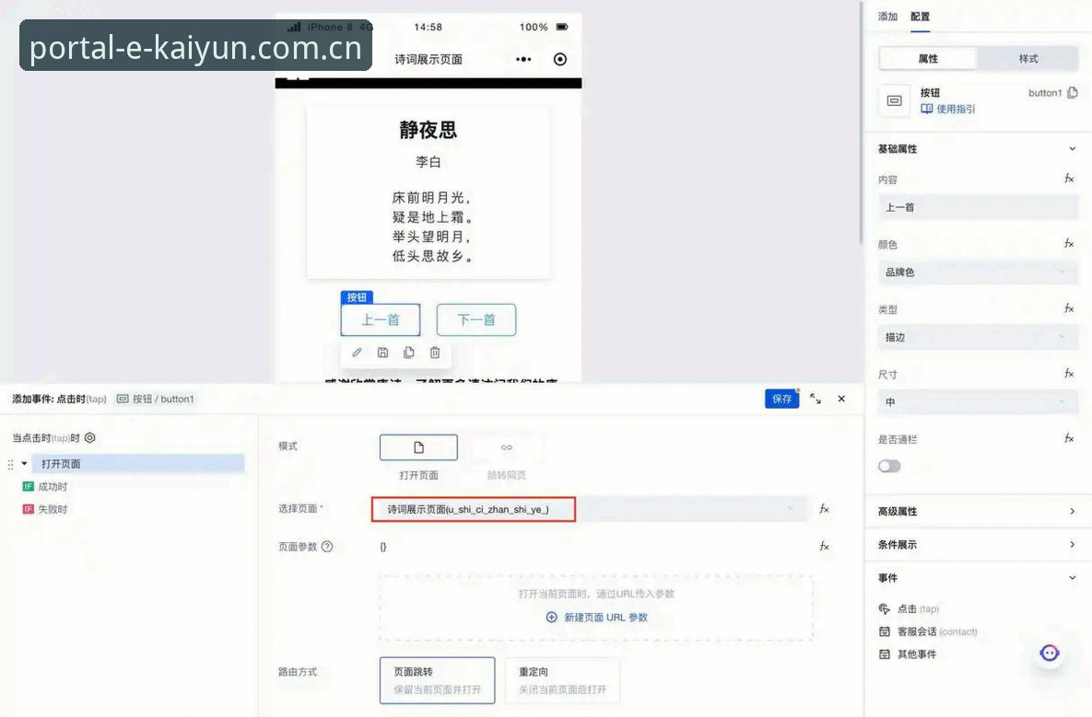Image resolution: width=1092 pixels, height=717 pixels.
Task: Select the 属性 tab
Action: (928, 58)
